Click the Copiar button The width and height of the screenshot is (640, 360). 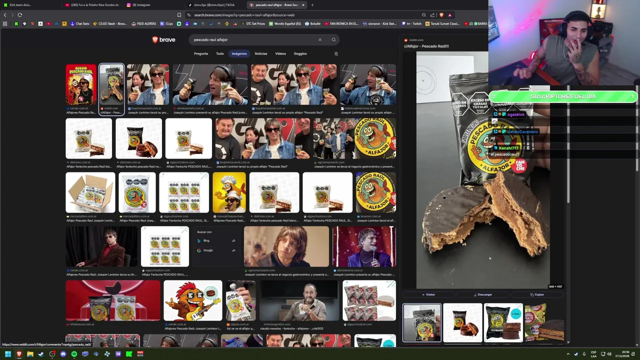537,294
